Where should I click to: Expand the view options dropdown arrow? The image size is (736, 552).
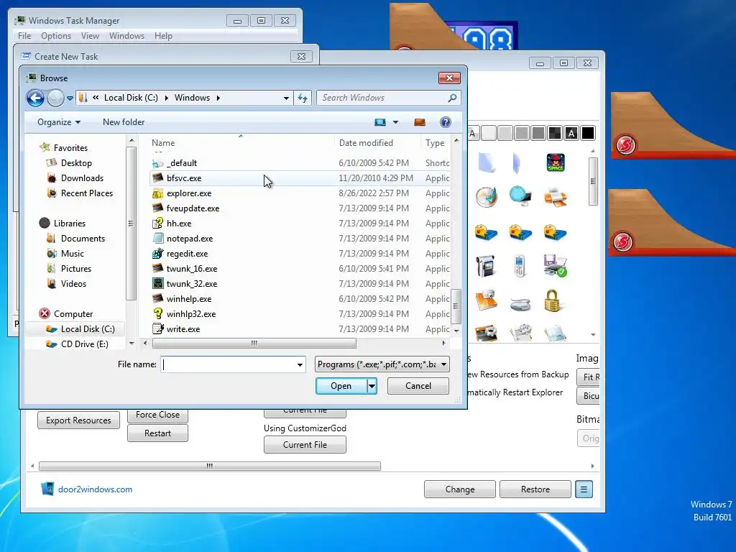click(x=396, y=122)
